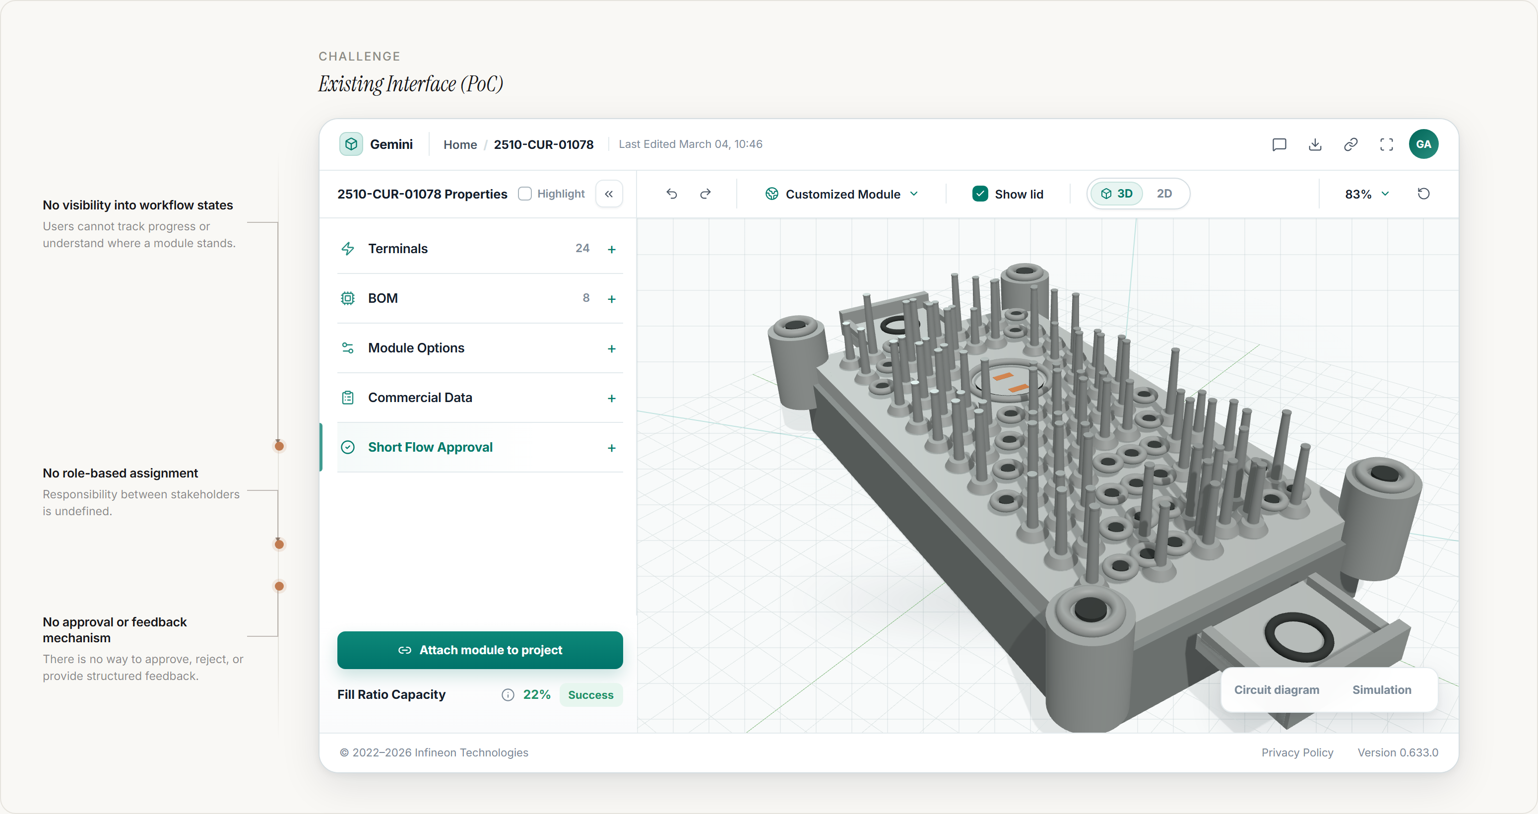Click the Terminals count 24

click(582, 248)
